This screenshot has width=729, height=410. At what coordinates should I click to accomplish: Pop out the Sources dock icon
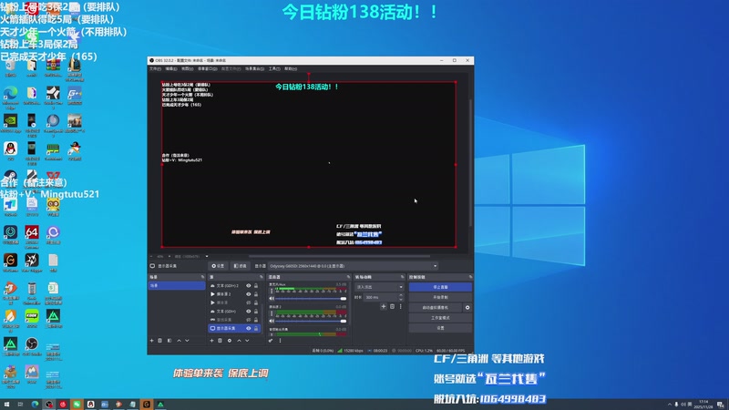[261, 277]
